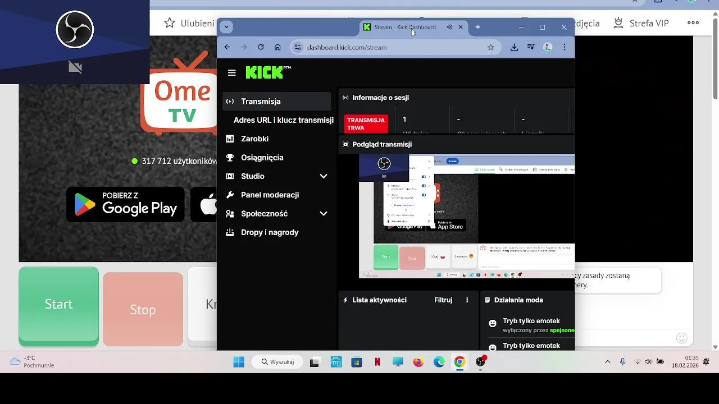View site information icon in address bar
Screen dimensions: 719x404
coord(298,48)
